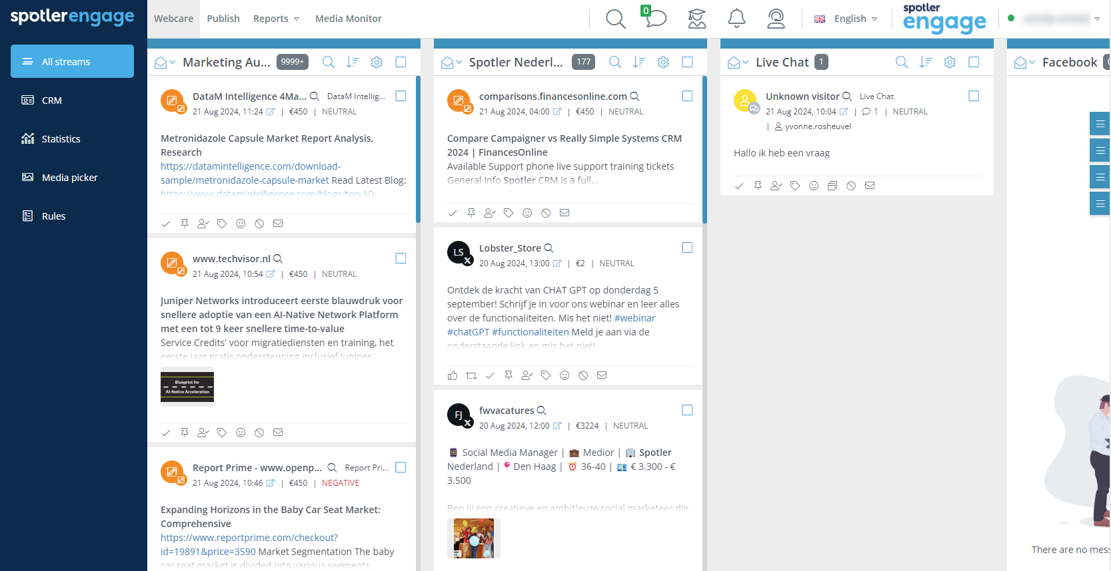Viewport: 1111px width, 571px height.
Task: Select the www.techvisor.nl message checkbox
Action: pyautogui.click(x=401, y=258)
